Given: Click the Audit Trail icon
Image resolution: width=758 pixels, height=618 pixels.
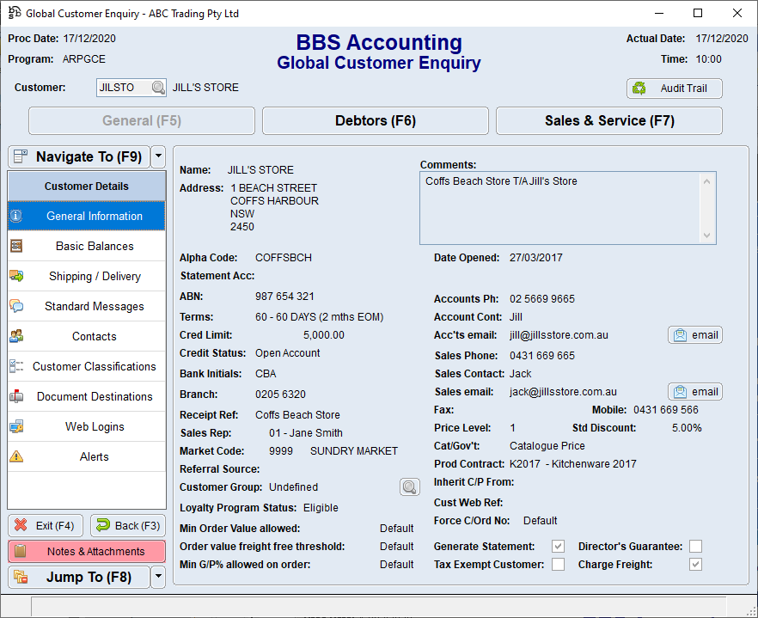Looking at the screenshot, I should (639, 88).
